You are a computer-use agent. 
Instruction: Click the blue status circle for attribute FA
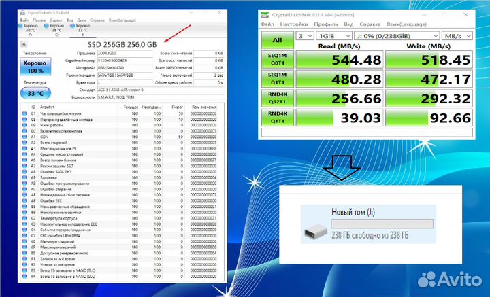pos(24,277)
